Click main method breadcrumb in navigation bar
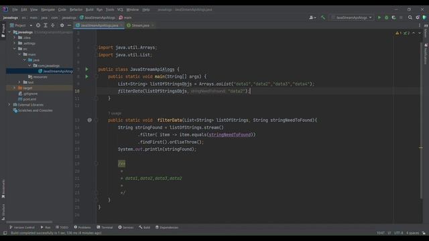This screenshot has height=241, width=429. (x=125, y=17)
